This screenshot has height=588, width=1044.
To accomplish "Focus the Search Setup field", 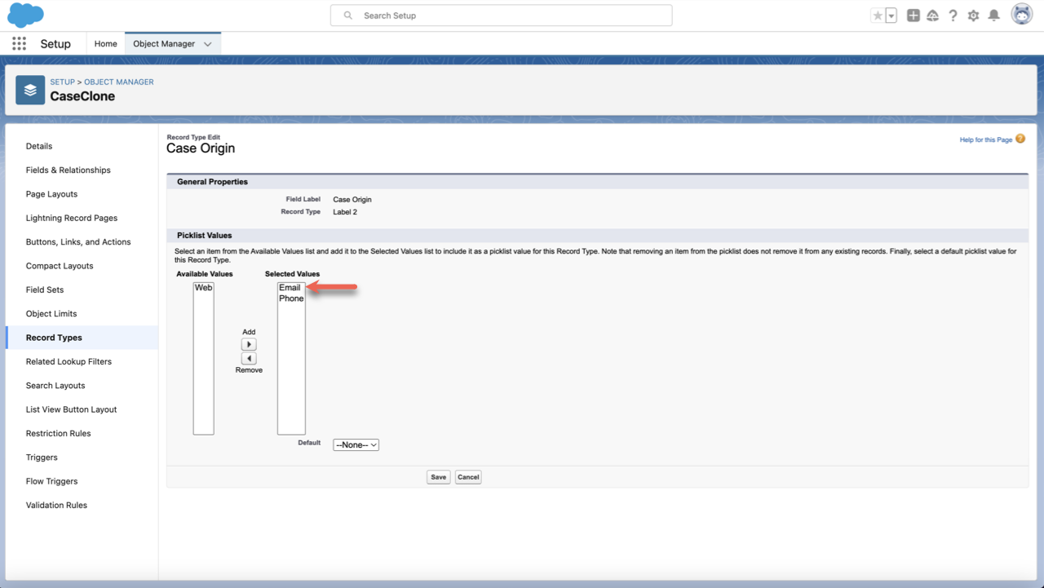I will click(502, 15).
